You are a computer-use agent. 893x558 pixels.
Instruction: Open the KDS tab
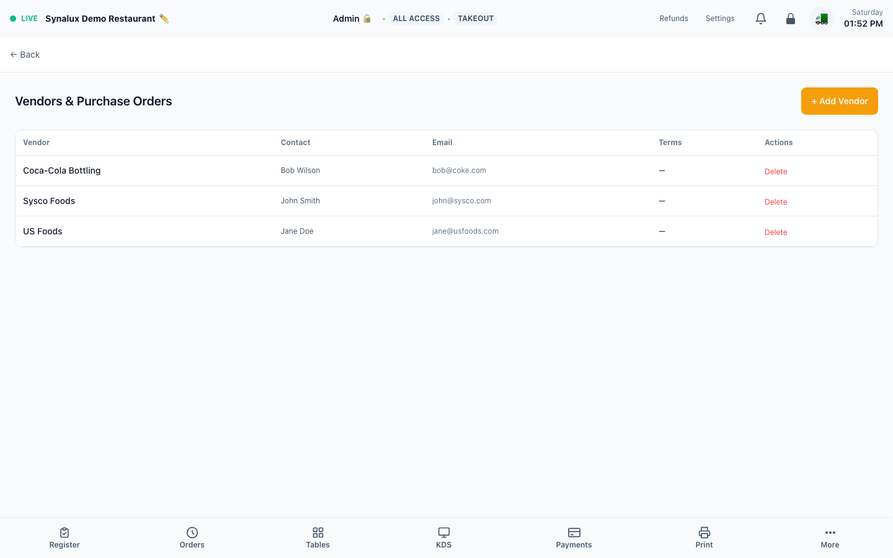(444, 538)
